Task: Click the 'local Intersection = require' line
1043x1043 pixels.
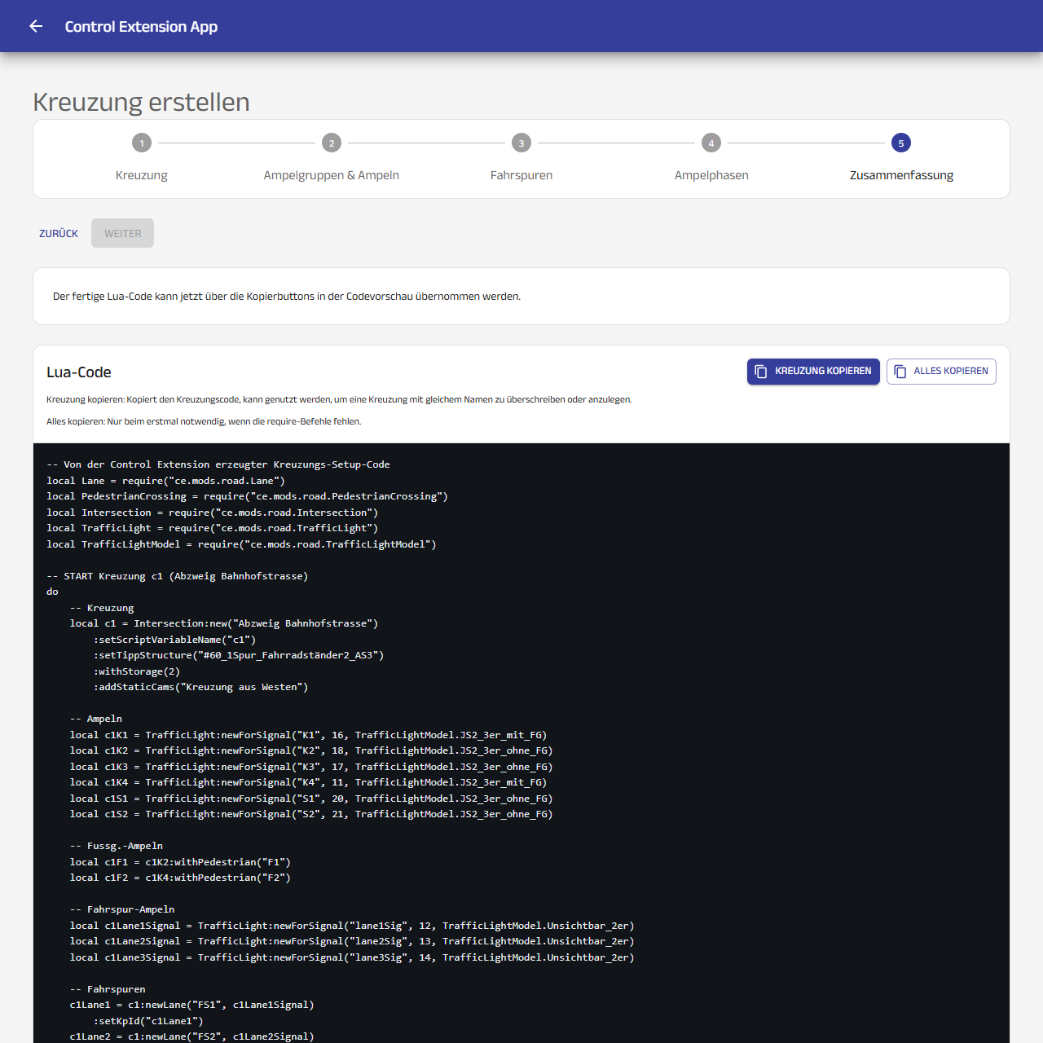Action: (x=212, y=513)
